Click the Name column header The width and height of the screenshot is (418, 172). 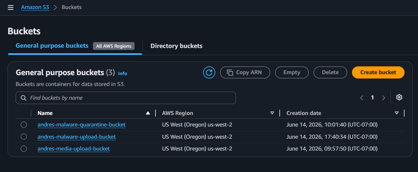click(x=45, y=113)
